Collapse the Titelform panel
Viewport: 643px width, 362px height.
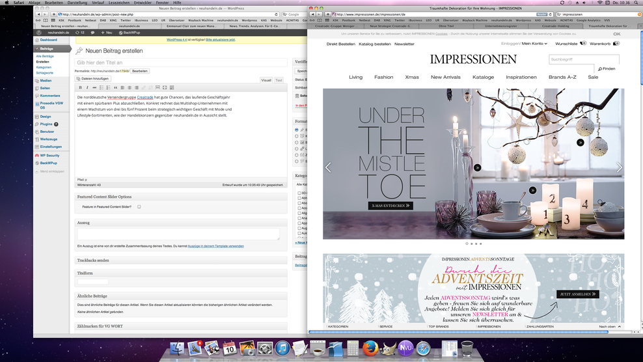[x=181, y=273]
